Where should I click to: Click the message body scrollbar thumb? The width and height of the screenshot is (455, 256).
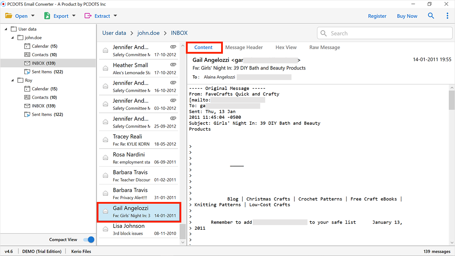tap(452, 100)
